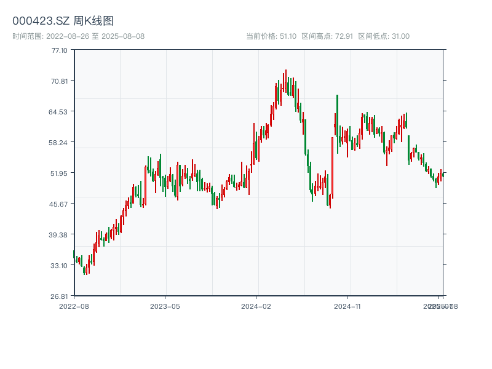Click the 当前价格 51.10 label
Image resolution: width=492 pixels, height=369 pixels.
pos(271,36)
